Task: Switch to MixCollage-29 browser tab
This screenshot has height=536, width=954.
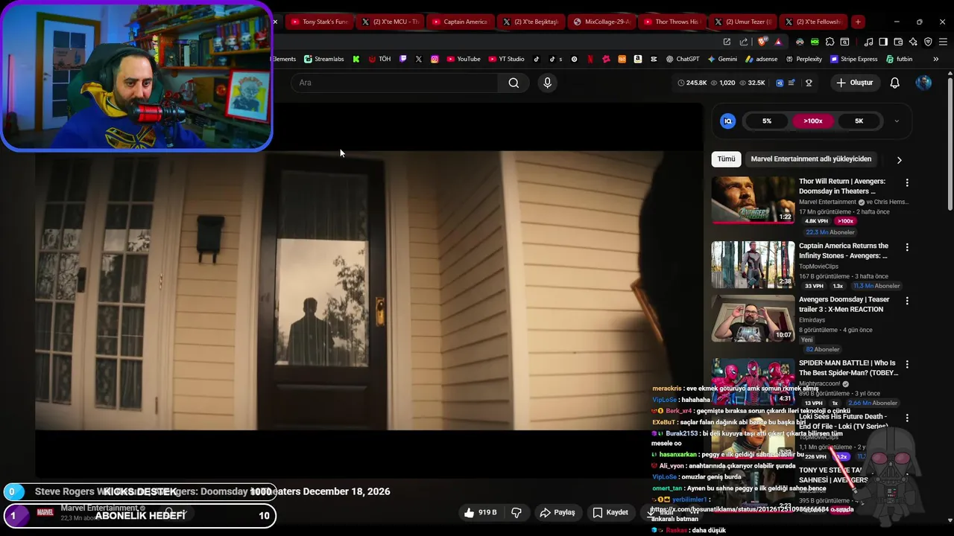Action: point(601,22)
